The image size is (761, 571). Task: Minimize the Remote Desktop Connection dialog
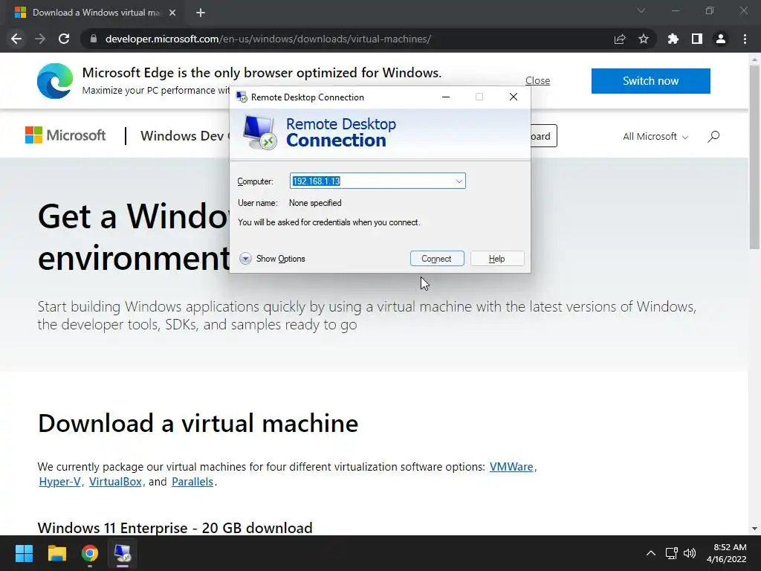pyautogui.click(x=446, y=97)
